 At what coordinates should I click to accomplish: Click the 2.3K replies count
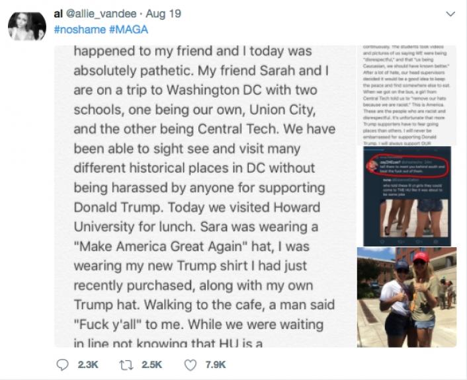(89, 364)
